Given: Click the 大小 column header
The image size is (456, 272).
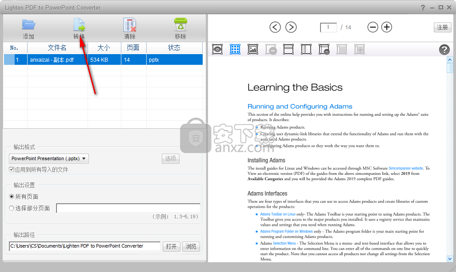Looking at the screenshot, I should (104, 48).
